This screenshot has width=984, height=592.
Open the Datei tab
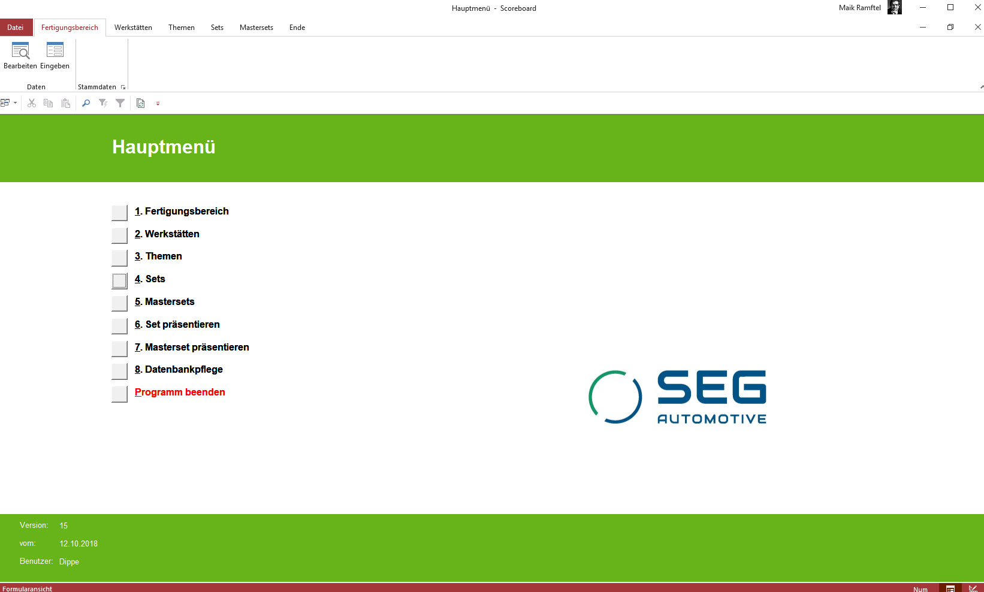[16, 28]
